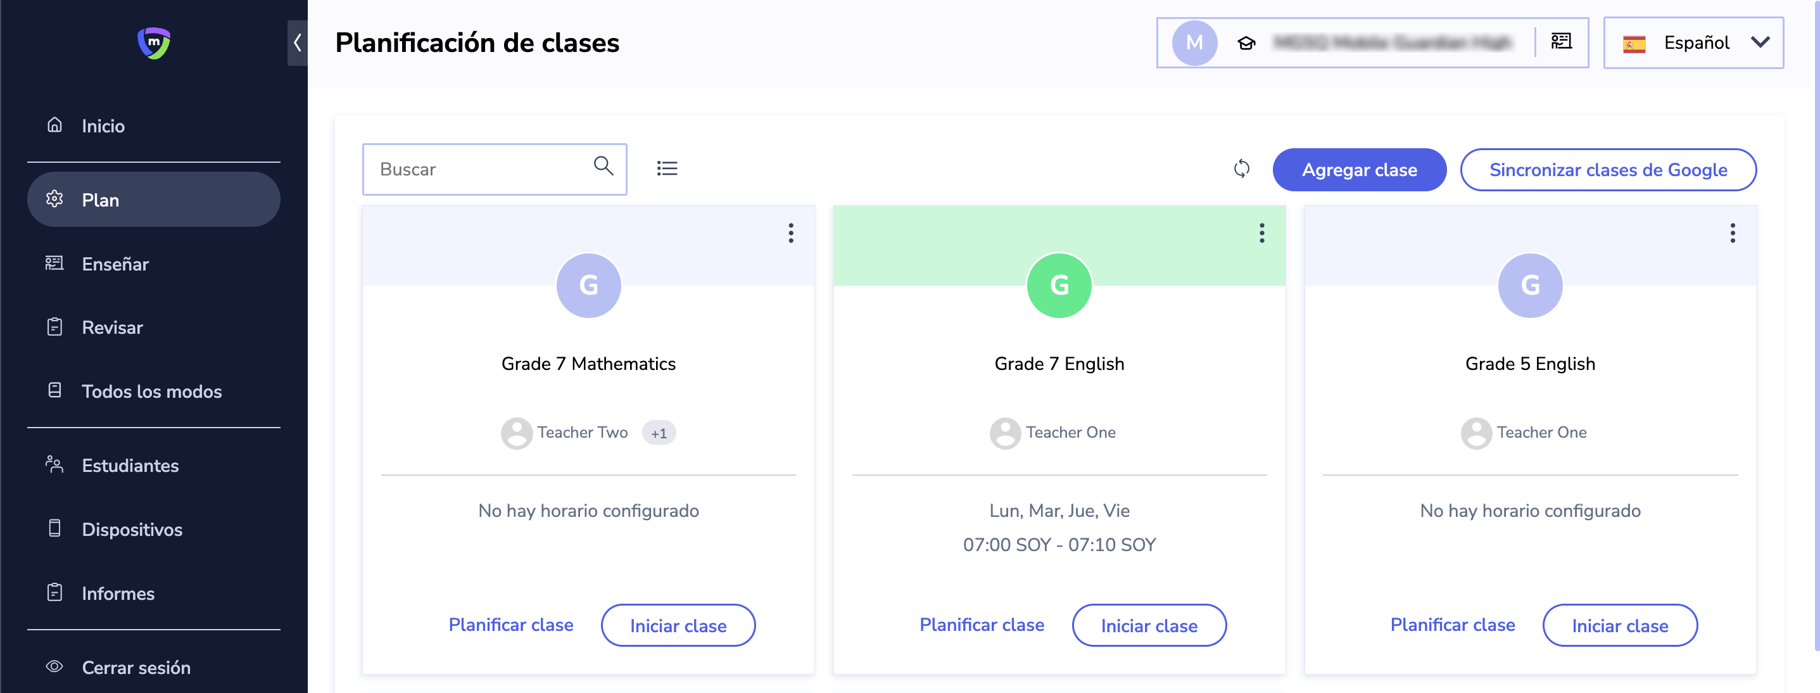This screenshot has height=693, width=1820.
Task: Open Grade 5 English options menu
Action: tap(1732, 233)
